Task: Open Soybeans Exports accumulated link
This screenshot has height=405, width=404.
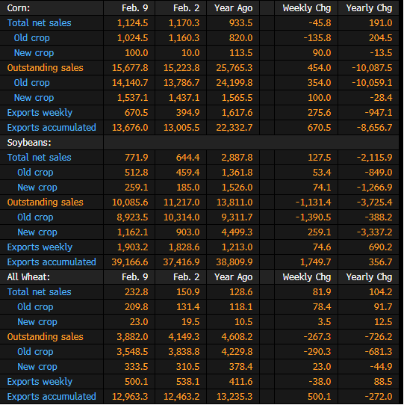Action: click(52, 262)
